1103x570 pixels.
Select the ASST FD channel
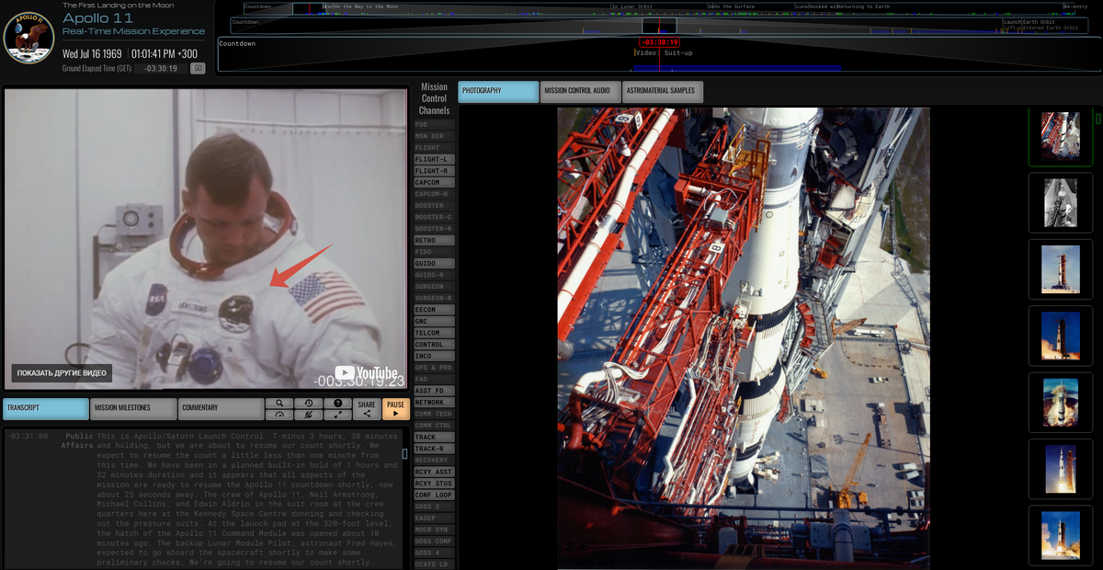pyautogui.click(x=434, y=391)
